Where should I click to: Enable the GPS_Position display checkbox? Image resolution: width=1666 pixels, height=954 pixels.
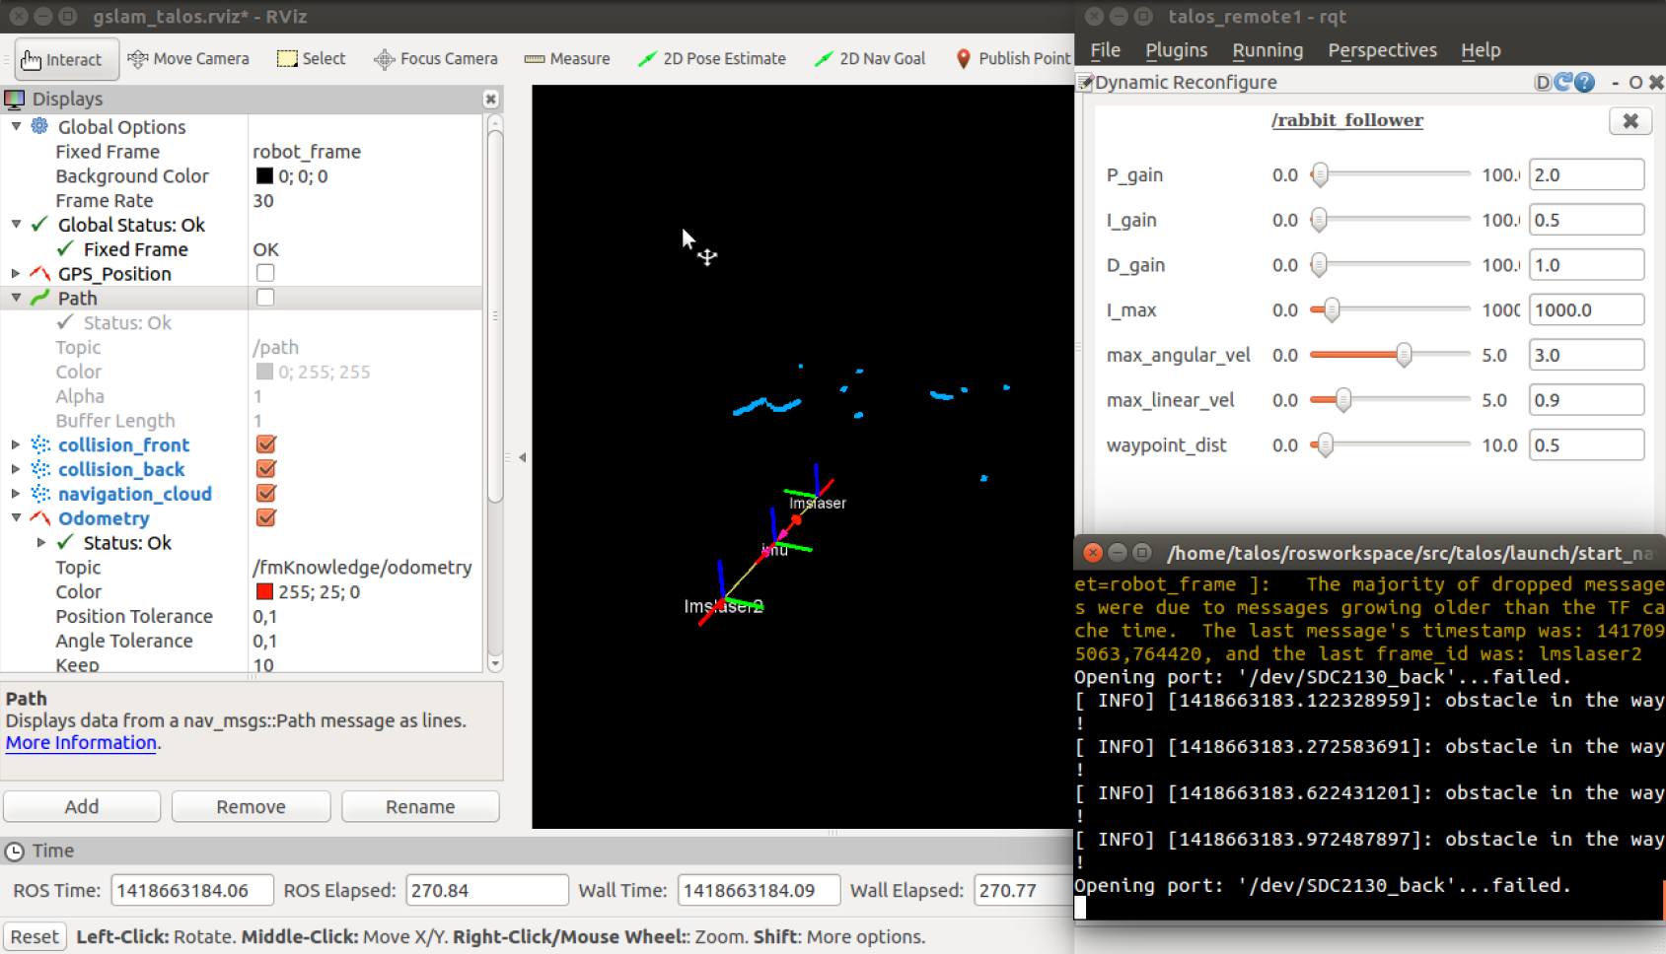(265, 273)
